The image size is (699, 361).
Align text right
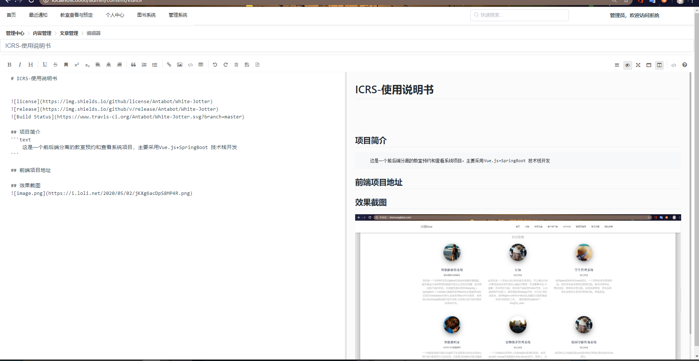(119, 65)
